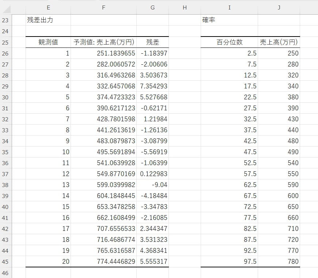Viewport: 318px width, 278px height.
Task: Select column E header
Action: click(x=48, y=8)
